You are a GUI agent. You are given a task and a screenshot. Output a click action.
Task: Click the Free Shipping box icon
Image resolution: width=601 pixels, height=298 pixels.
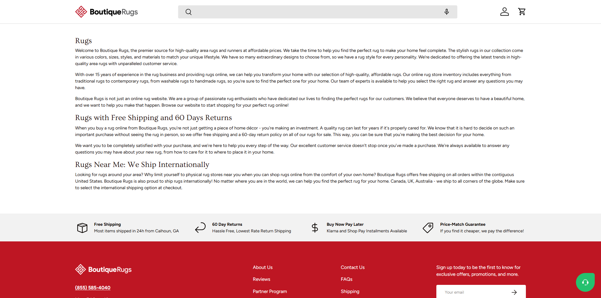[x=82, y=228]
